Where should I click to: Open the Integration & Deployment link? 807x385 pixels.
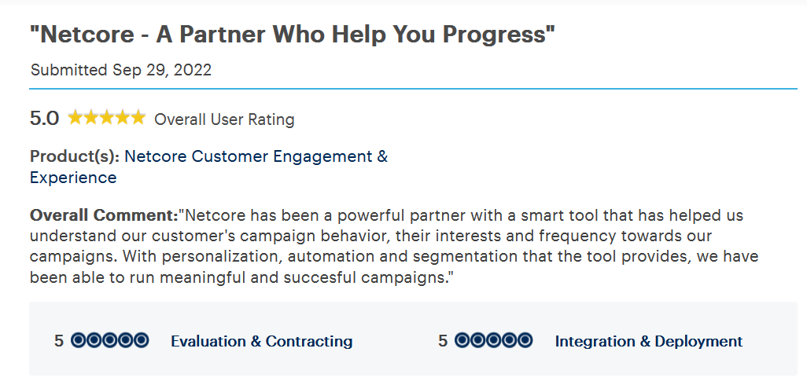point(648,341)
